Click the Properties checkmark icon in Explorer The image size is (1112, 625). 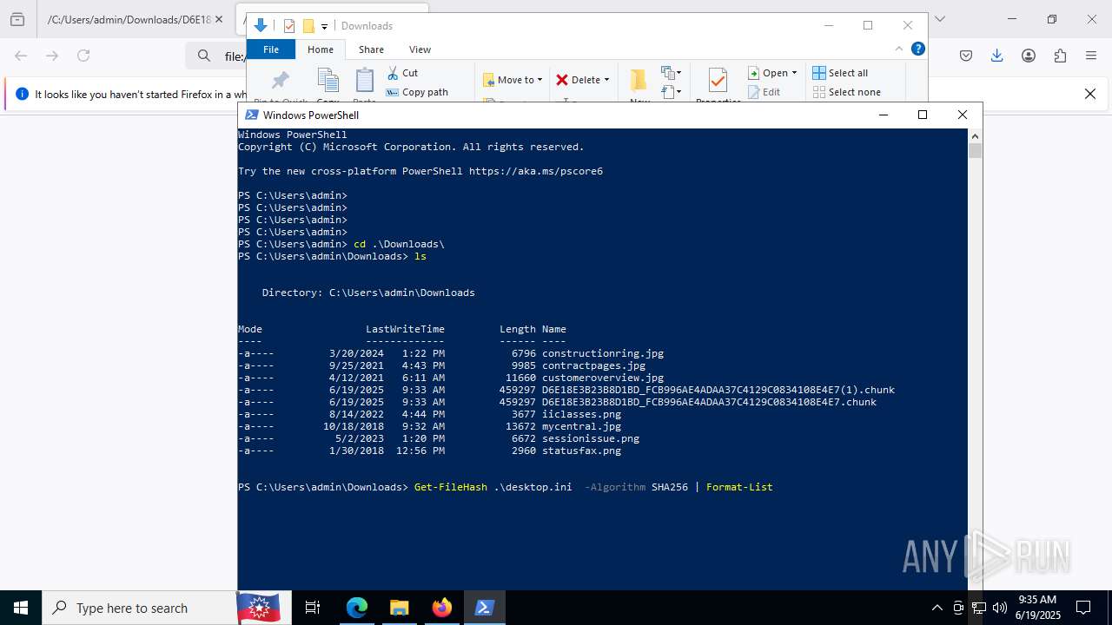coord(718,81)
